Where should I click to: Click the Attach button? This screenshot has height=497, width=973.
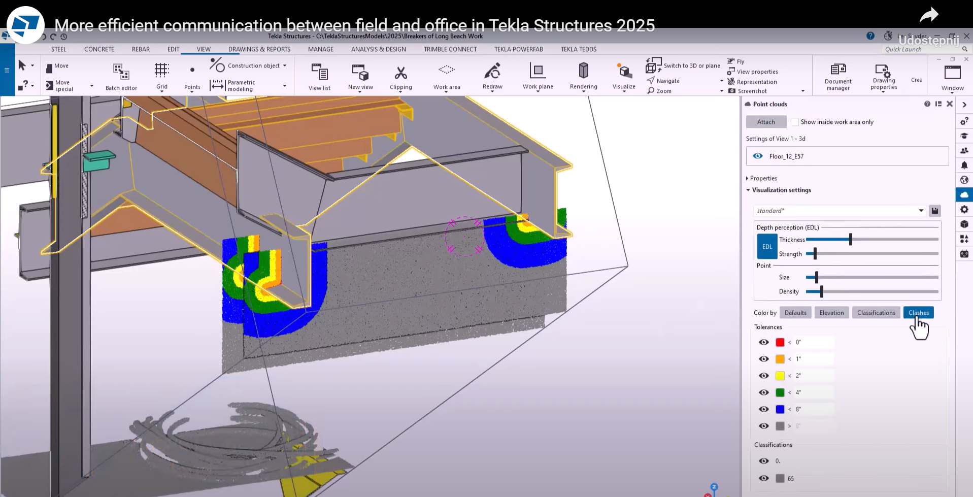point(766,122)
